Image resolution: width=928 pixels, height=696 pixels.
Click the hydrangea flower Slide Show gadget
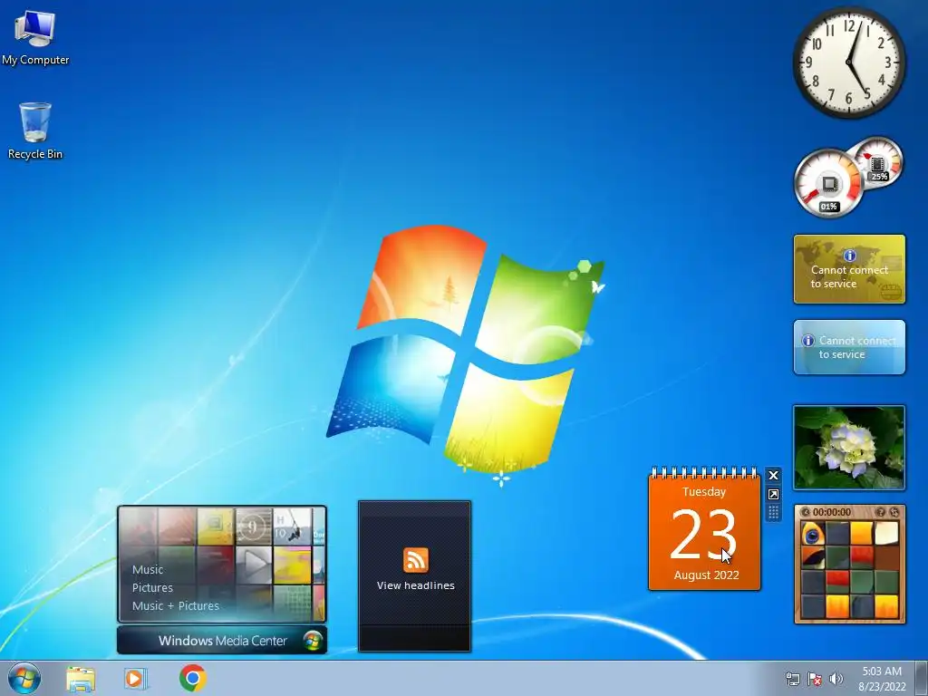point(849,448)
